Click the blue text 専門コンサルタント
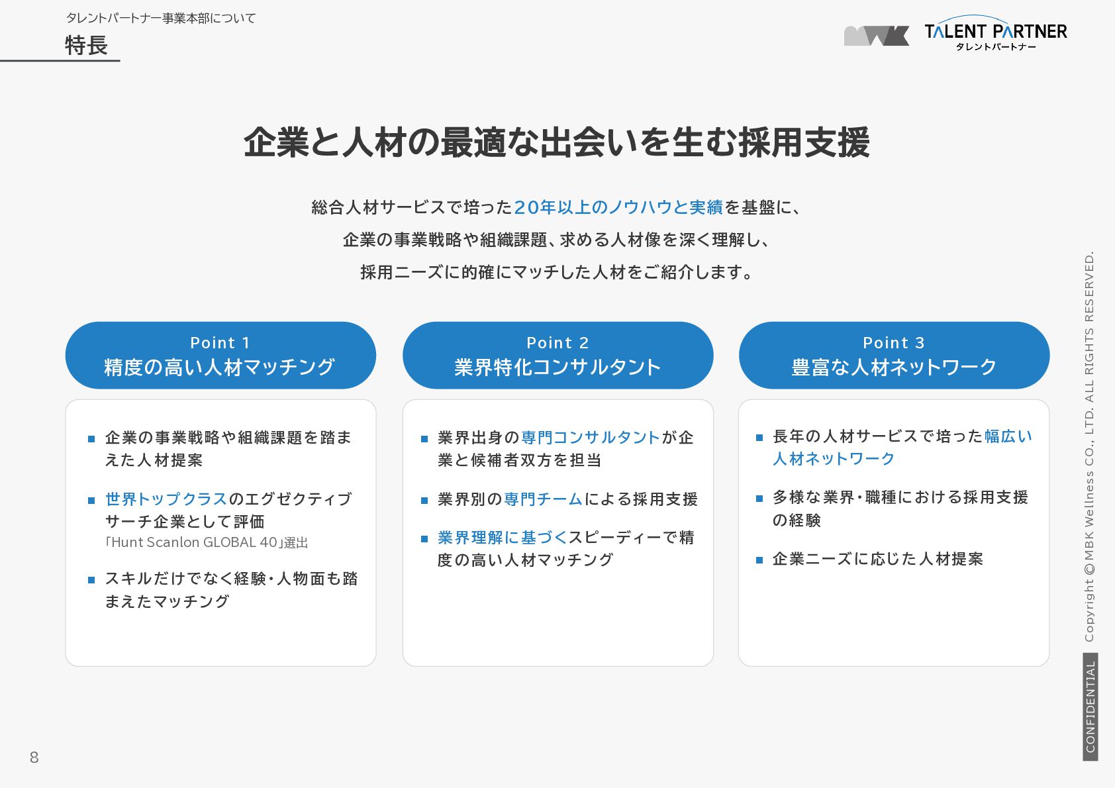The image size is (1115, 788). [x=591, y=438]
